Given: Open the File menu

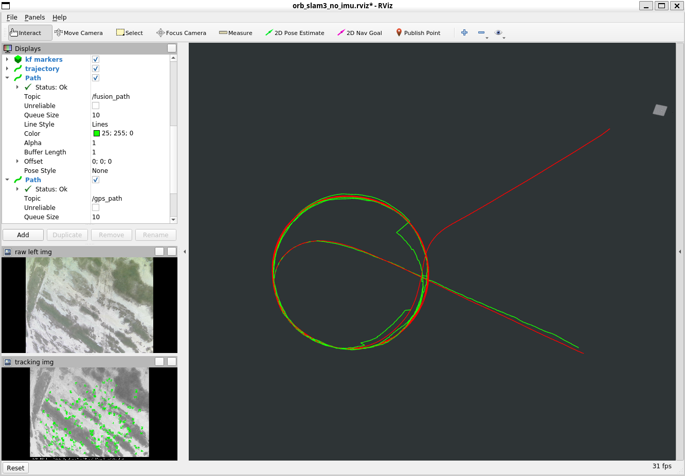Looking at the screenshot, I should coord(12,17).
